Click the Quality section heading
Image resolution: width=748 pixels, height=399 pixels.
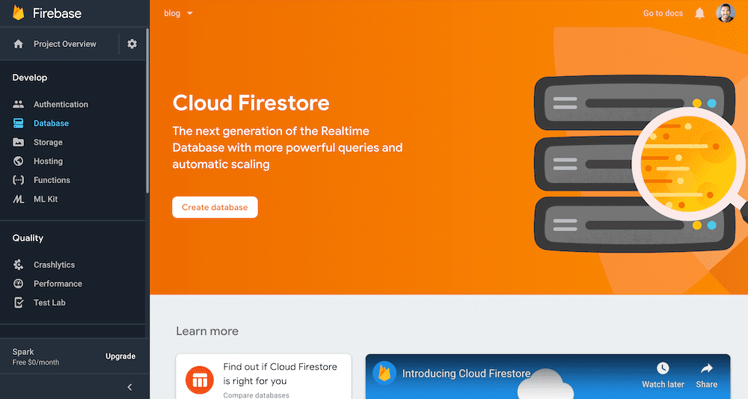28,238
